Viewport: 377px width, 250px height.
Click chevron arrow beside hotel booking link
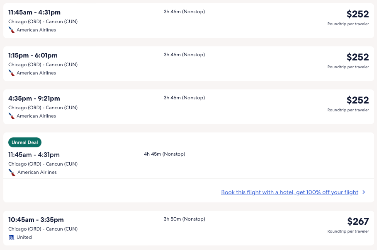pyautogui.click(x=364, y=192)
